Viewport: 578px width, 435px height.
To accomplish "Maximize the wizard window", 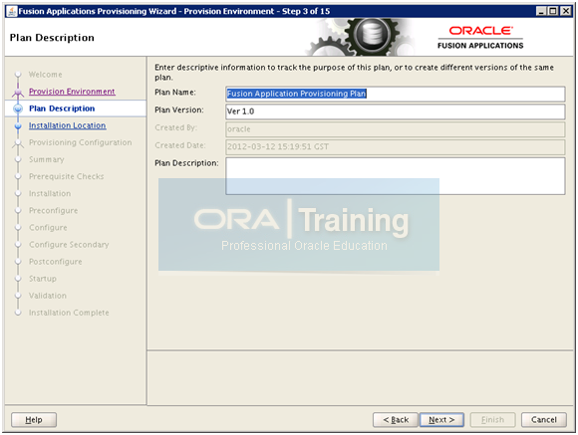I will click(x=553, y=11).
